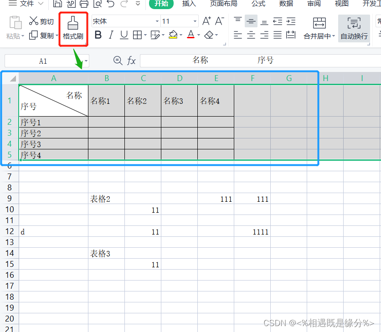381x332 pixels.
Task: Toggle Bold formatting
Action: [98, 35]
